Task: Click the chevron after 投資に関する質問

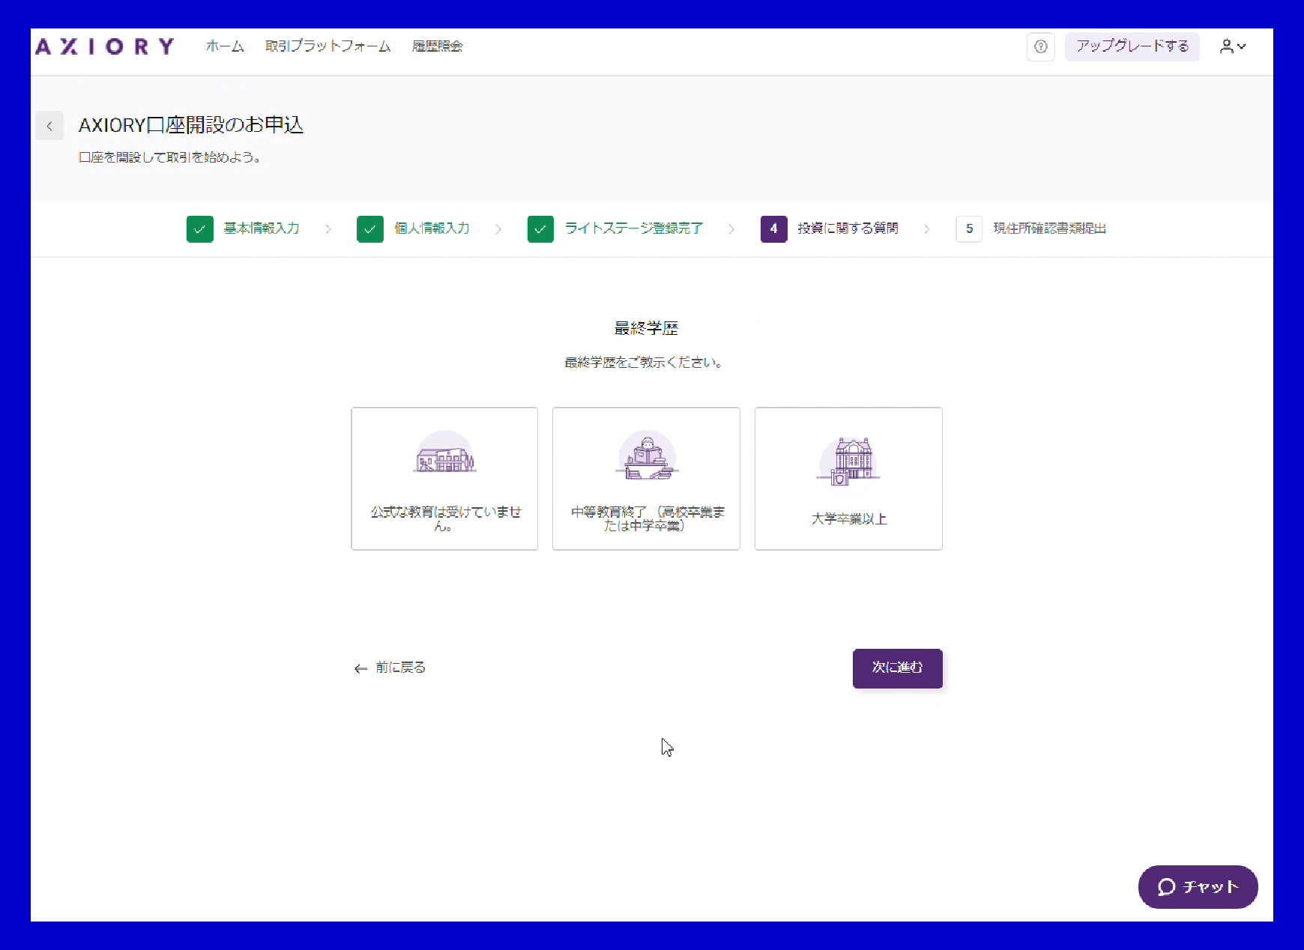Action: 927,229
